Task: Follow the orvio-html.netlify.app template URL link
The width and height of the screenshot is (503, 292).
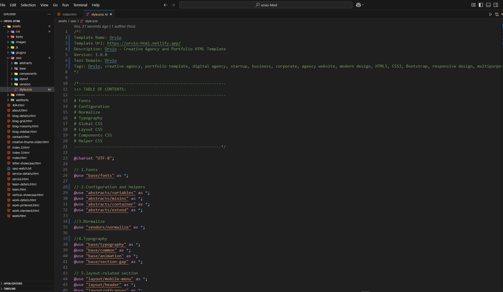Action: 144,43
